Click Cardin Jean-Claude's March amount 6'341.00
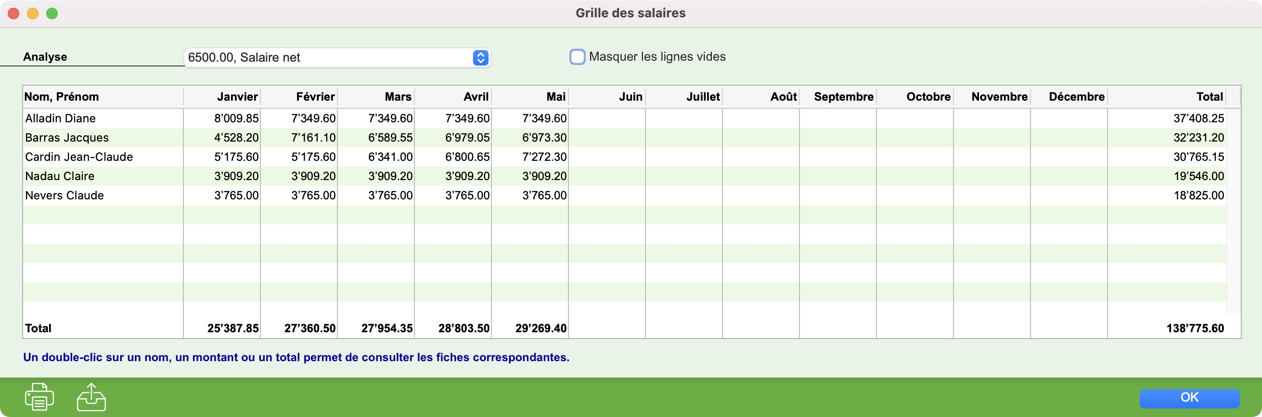This screenshot has height=417, width=1262. pos(390,157)
